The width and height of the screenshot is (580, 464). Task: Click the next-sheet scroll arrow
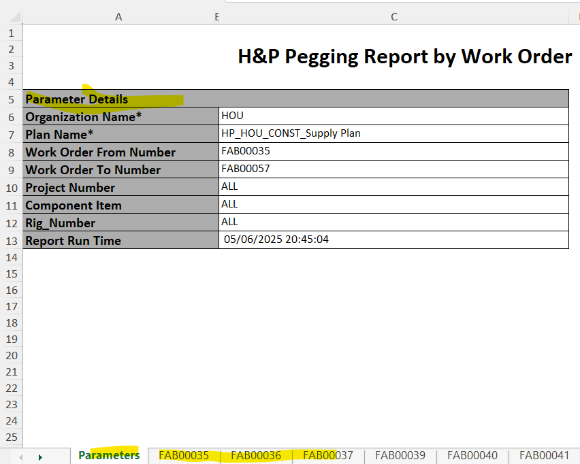[40, 457]
